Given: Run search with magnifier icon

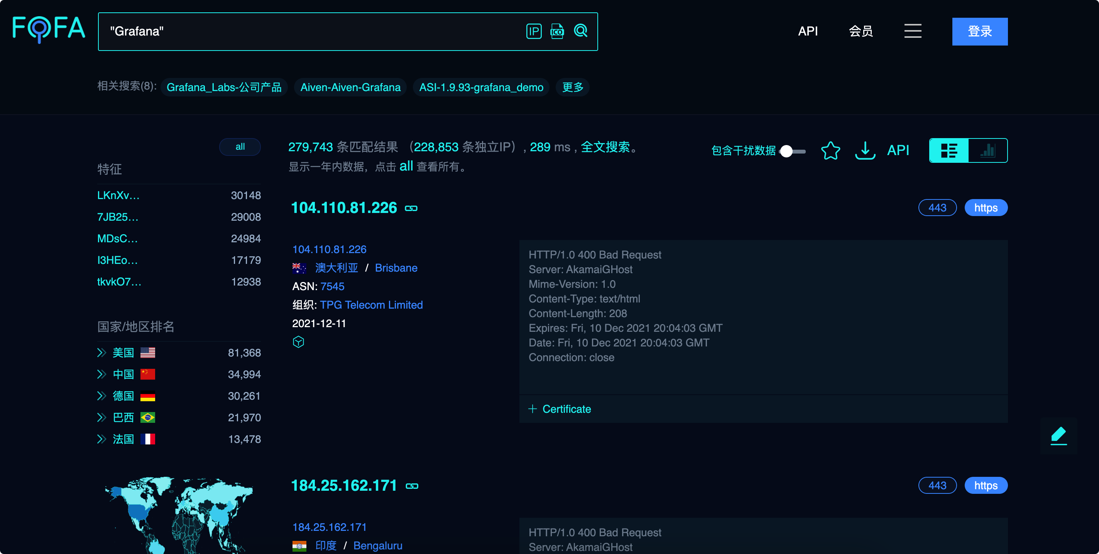Looking at the screenshot, I should (x=581, y=31).
